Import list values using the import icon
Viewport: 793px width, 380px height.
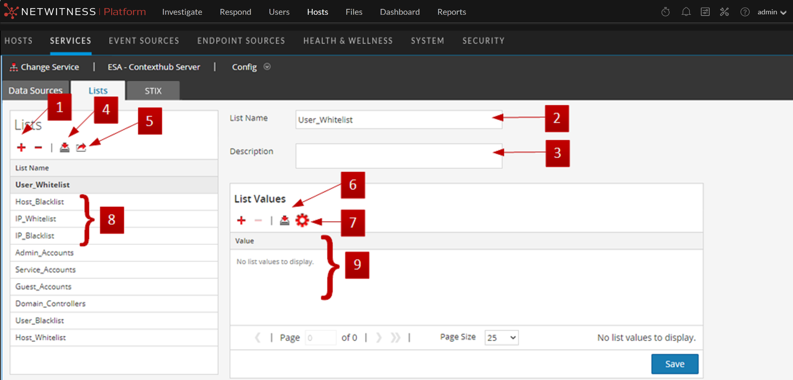point(285,220)
